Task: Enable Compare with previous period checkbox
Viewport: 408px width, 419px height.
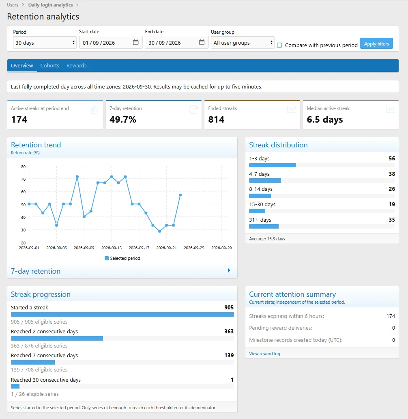Action: click(x=279, y=45)
